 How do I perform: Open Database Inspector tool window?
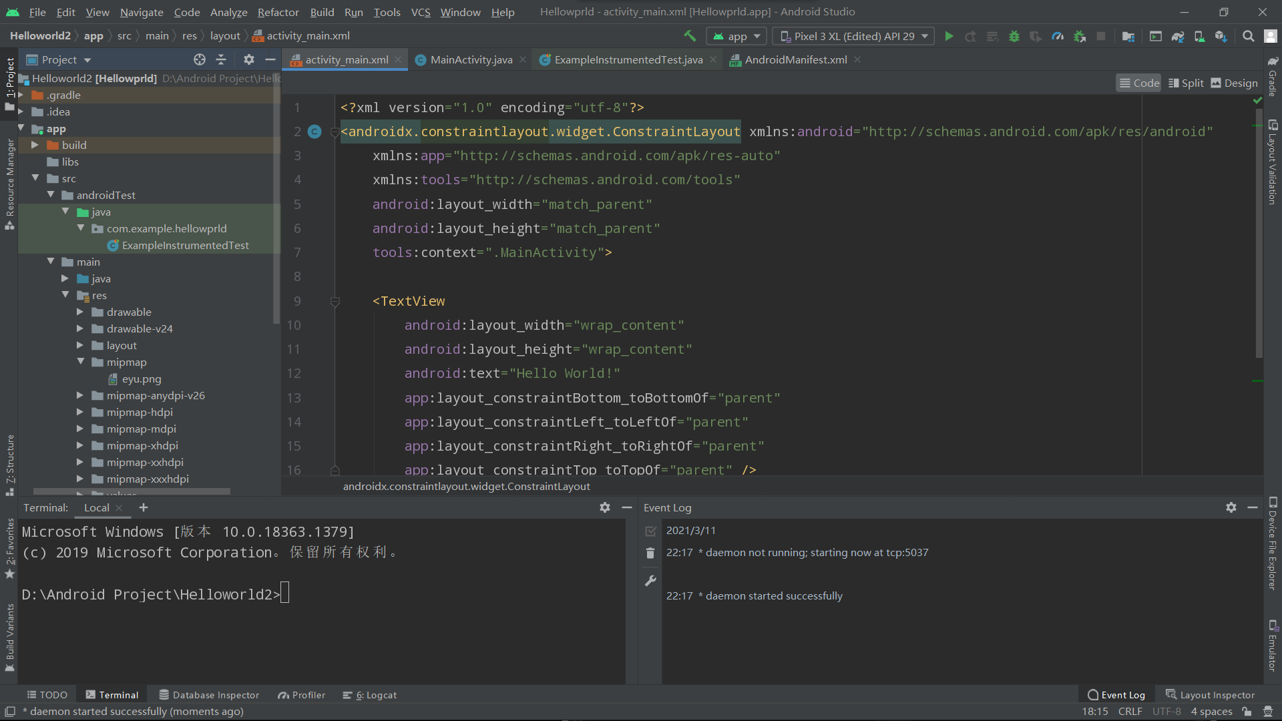209,695
